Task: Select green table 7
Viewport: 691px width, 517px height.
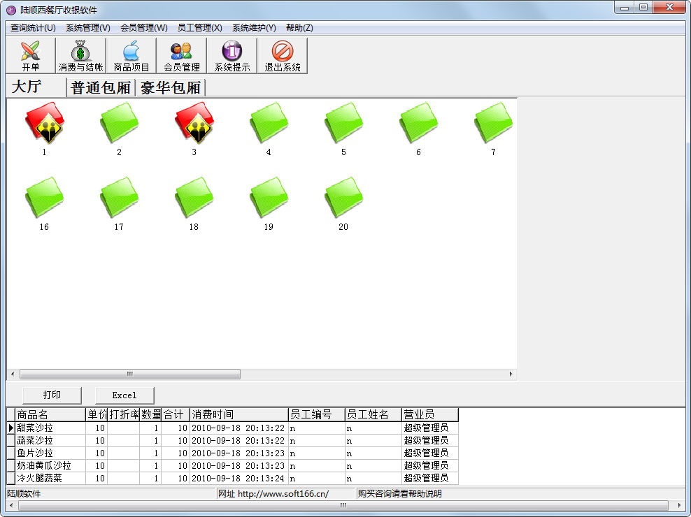Action: (x=493, y=123)
